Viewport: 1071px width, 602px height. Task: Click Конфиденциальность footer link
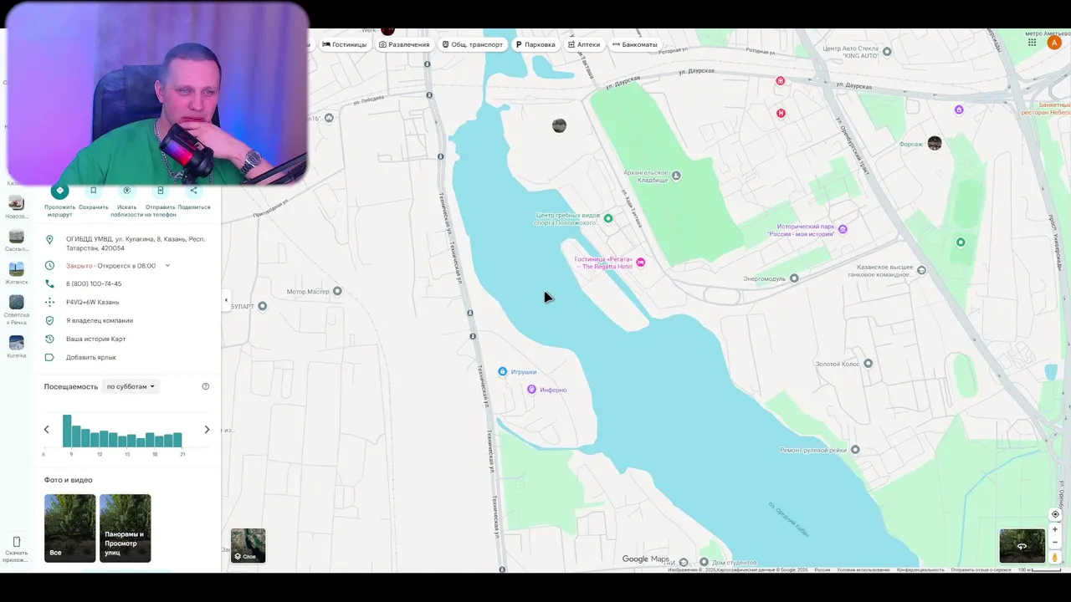pos(920,570)
